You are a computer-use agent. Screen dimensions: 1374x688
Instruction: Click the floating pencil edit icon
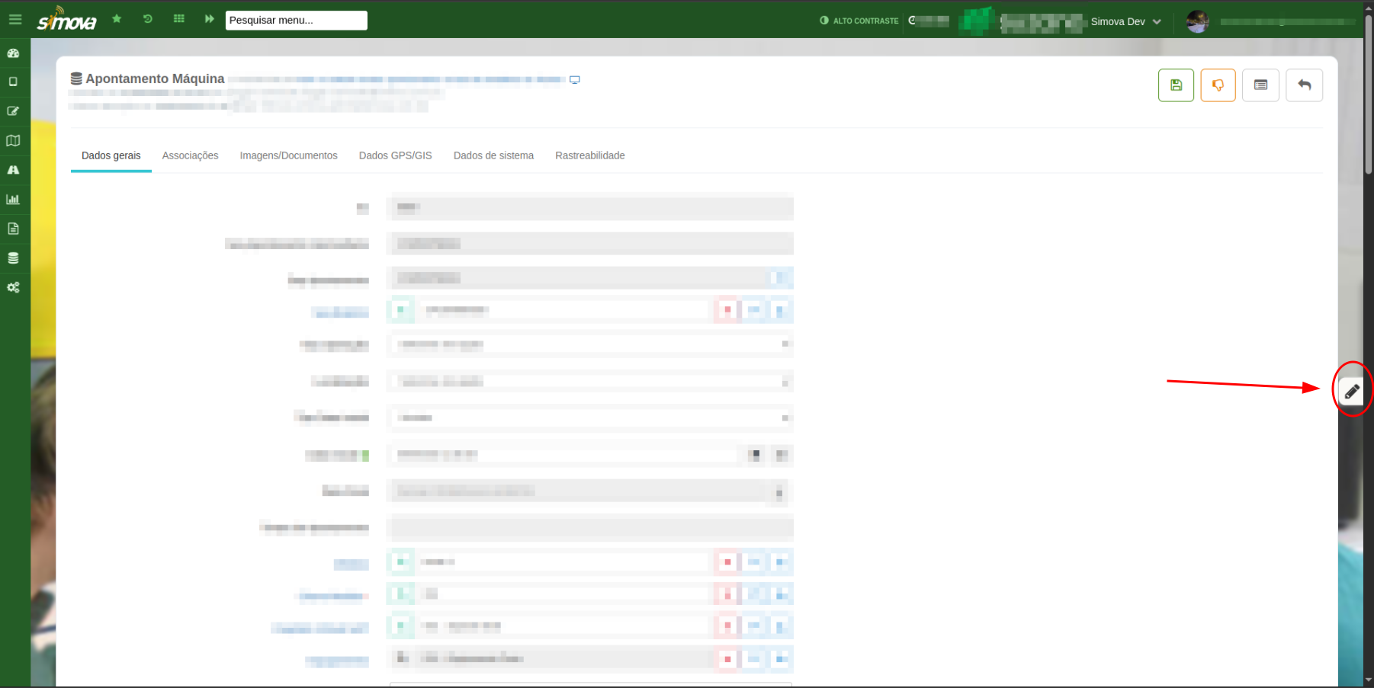pyautogui.click(x=1351, y=392)
